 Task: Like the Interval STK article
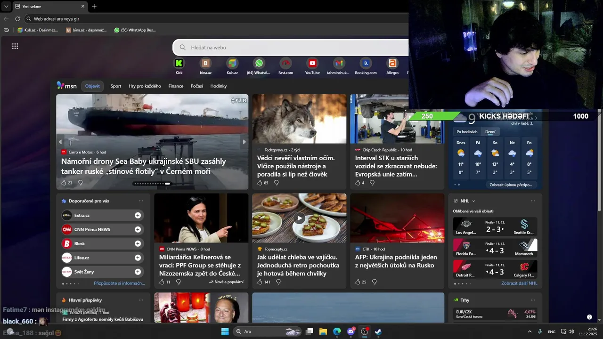coord(358,183)
